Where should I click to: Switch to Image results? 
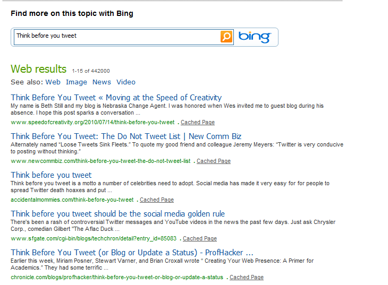(x=77, y=82)
